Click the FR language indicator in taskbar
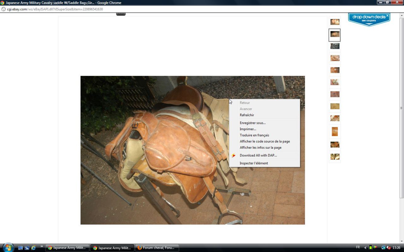Image resolution: width=404 pixels, height=252 pixels. [358, 248]
